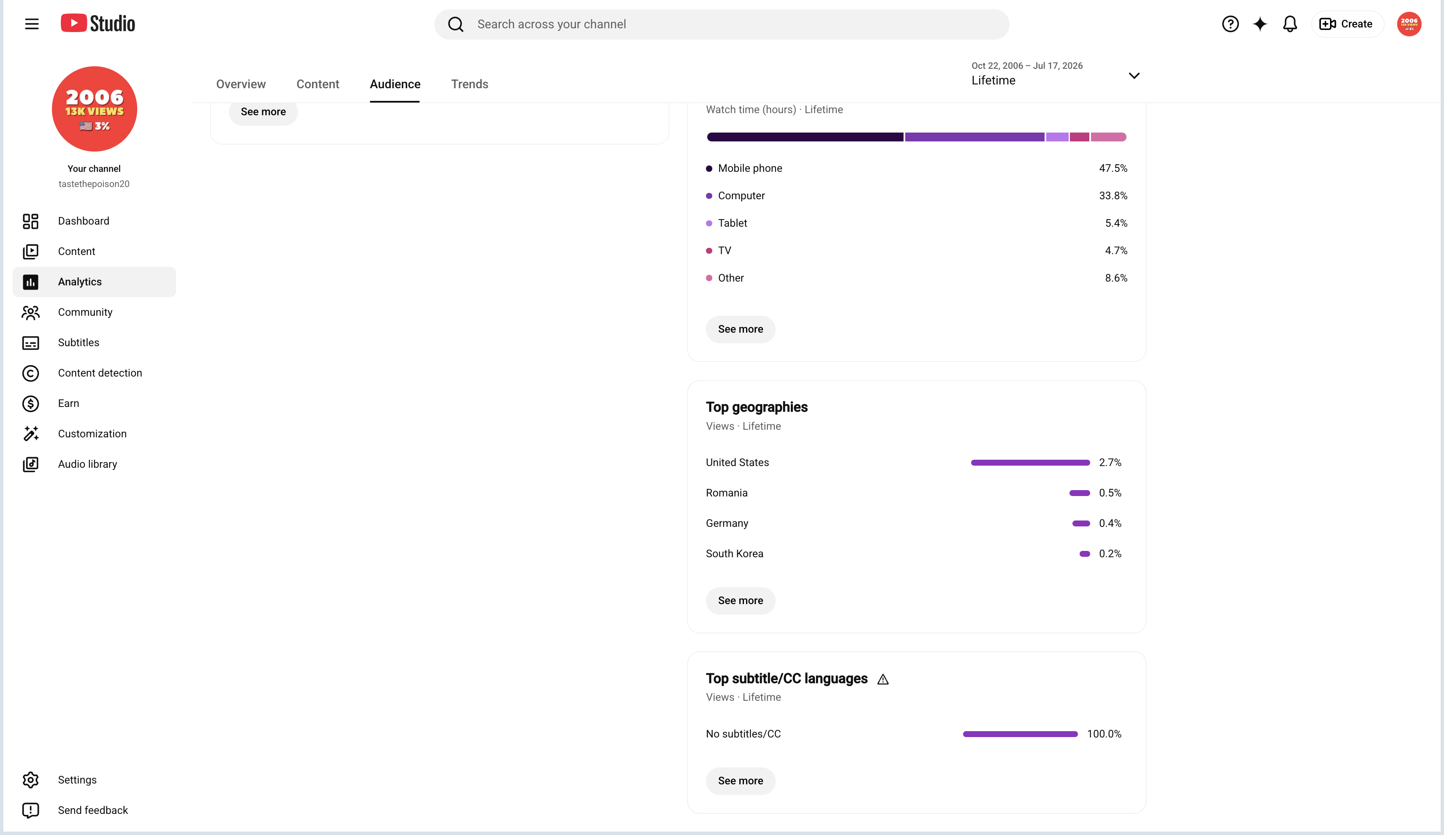Screen dimensions: 1444x835
Task: Click See more under subtitle/CC languages
Action: (740, 781)
